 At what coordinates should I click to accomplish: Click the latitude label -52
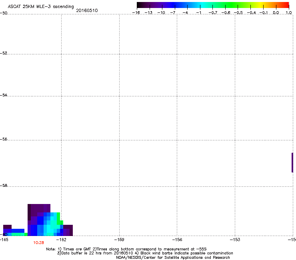[x=4, y=53]
